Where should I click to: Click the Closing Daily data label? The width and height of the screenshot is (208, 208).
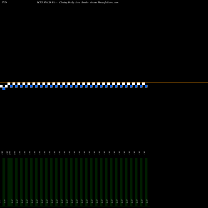69,2
